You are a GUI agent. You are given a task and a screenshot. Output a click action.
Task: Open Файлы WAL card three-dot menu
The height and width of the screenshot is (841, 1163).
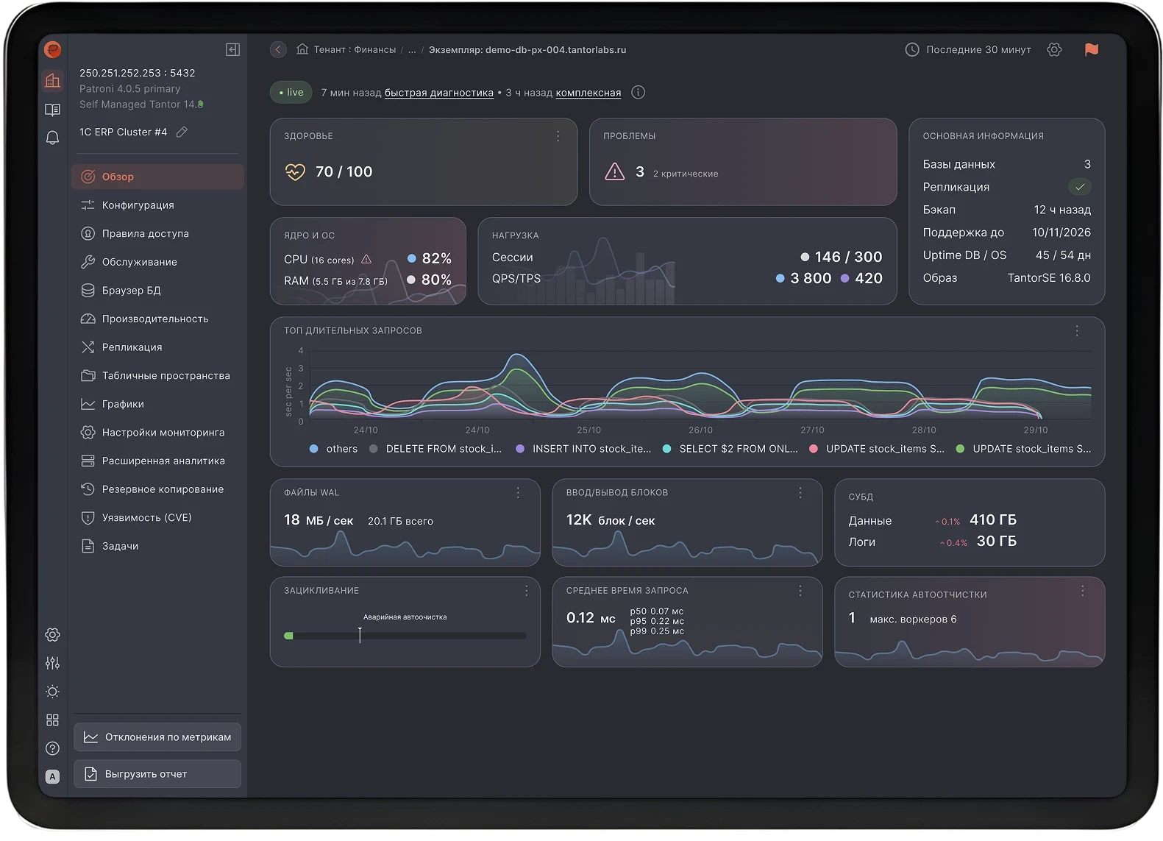[518, 492]
